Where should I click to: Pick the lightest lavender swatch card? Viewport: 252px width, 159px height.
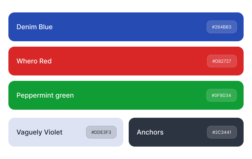tap(66, 132)
